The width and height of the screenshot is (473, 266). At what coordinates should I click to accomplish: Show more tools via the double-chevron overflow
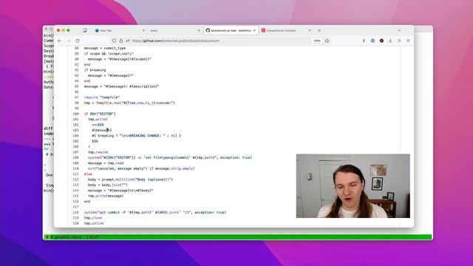[399, 41]
